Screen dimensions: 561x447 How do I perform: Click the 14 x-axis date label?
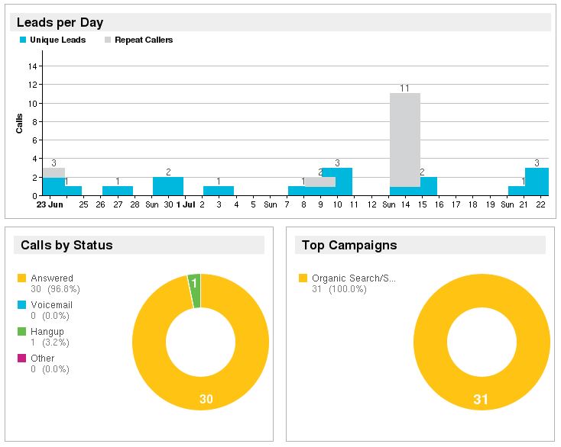405,204
